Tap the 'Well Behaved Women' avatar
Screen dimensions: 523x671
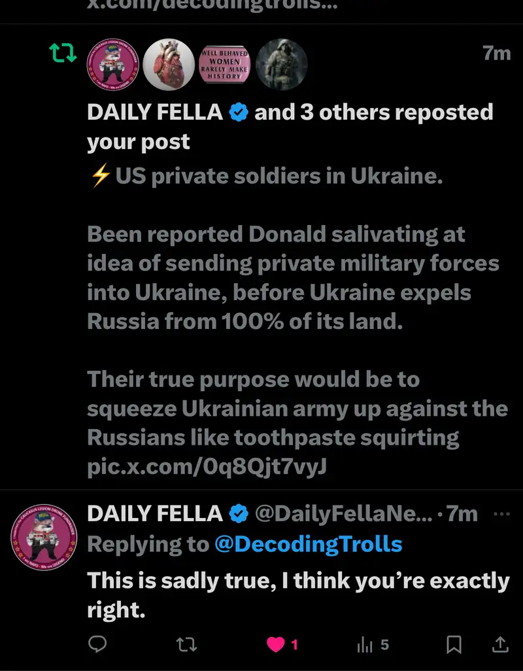coord(225,64)
